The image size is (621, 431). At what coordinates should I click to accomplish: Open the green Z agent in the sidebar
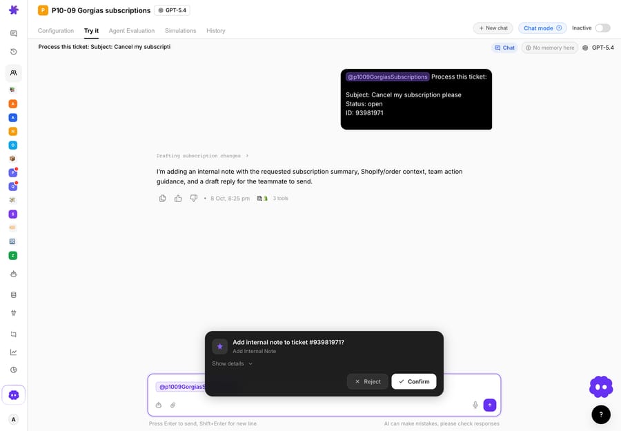coord(13,256)
